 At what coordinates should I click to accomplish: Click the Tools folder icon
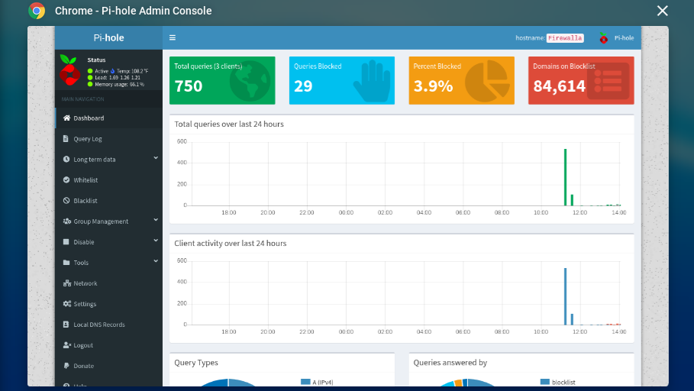(66, 263)
